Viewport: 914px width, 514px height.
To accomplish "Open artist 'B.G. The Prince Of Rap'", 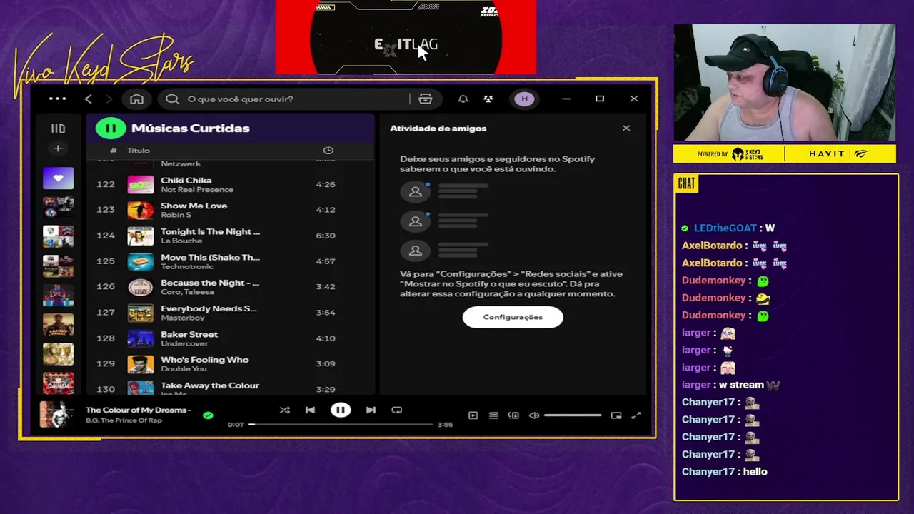I will (x=124, y=420).
